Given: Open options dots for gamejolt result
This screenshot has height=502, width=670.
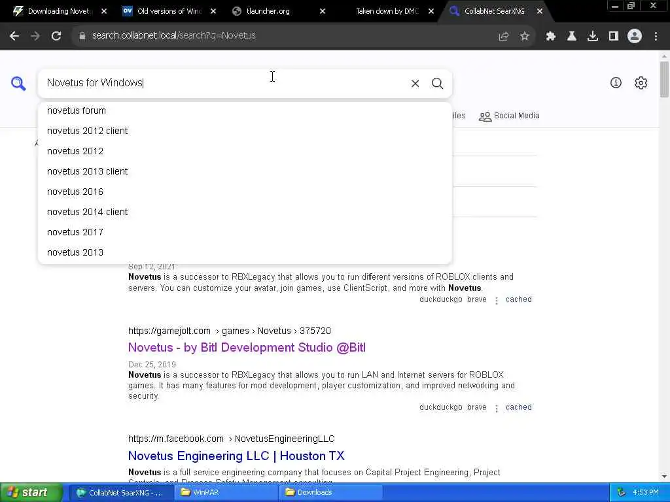Looking at the screenshot, I should [x=496, y=409].
